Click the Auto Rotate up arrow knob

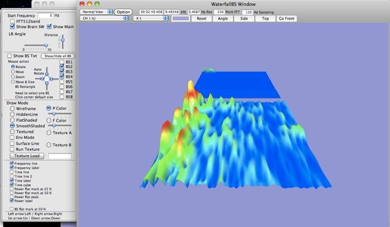tap(47, 74)
